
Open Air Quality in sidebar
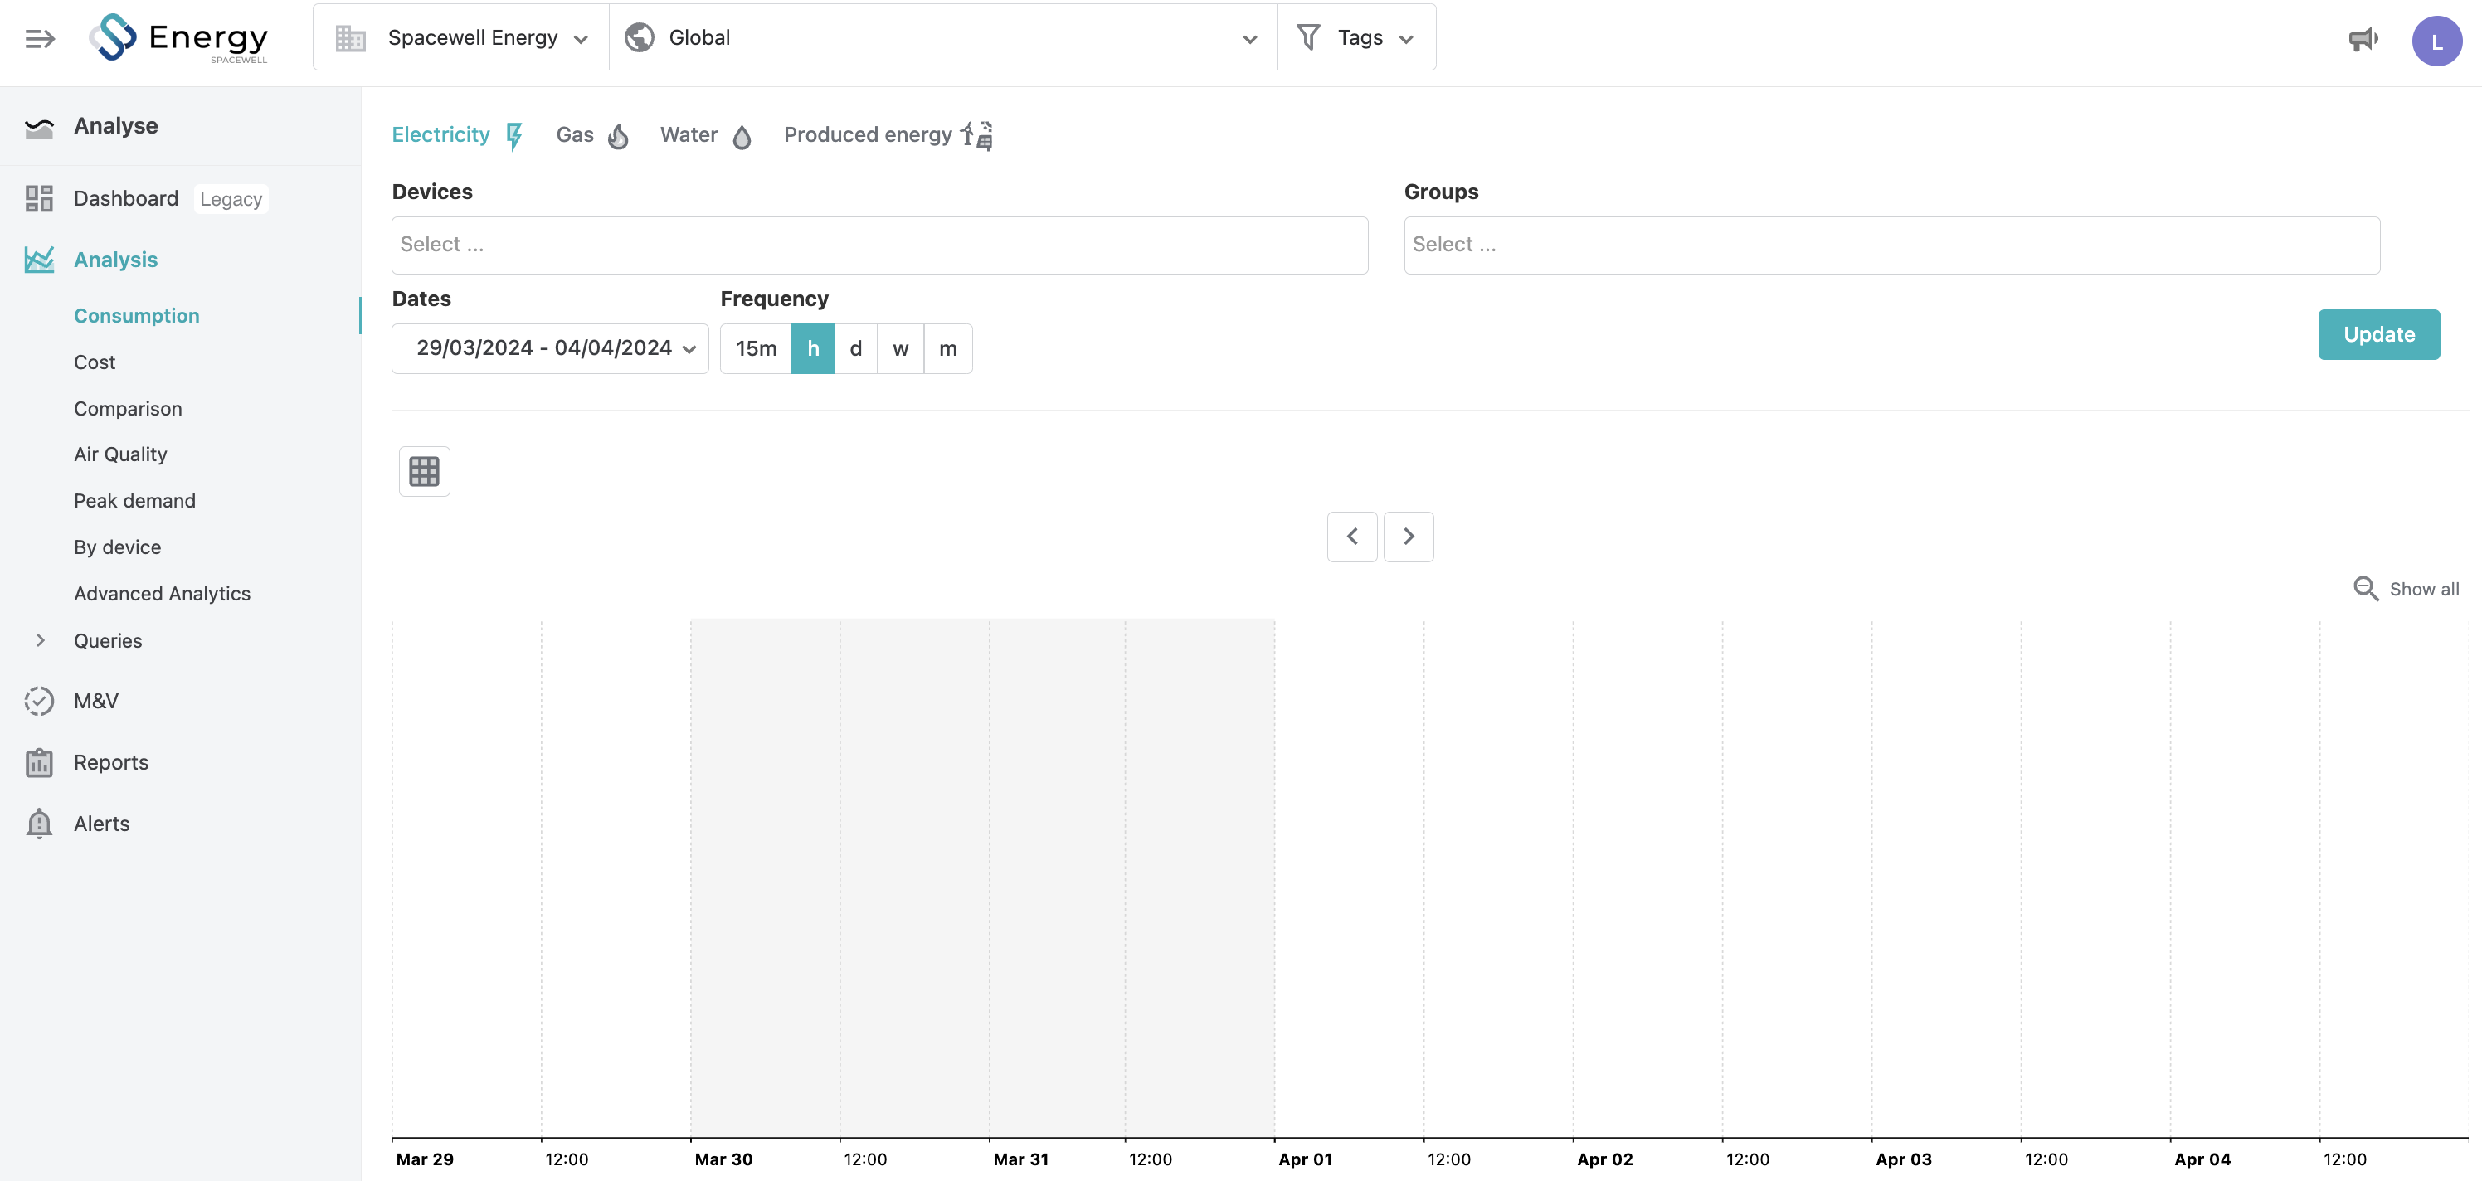pyautogui.click(x=120, y=454)
